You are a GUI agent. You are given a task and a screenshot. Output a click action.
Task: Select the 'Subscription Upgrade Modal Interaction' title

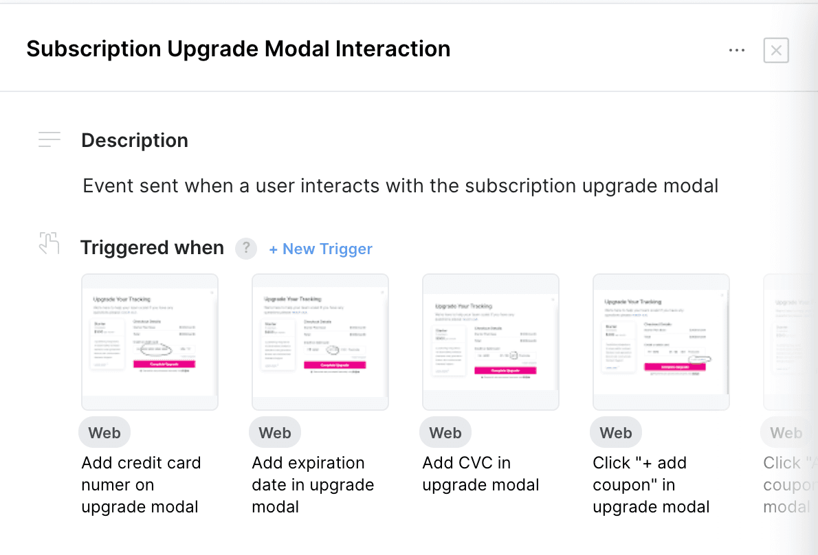(238, 49)
